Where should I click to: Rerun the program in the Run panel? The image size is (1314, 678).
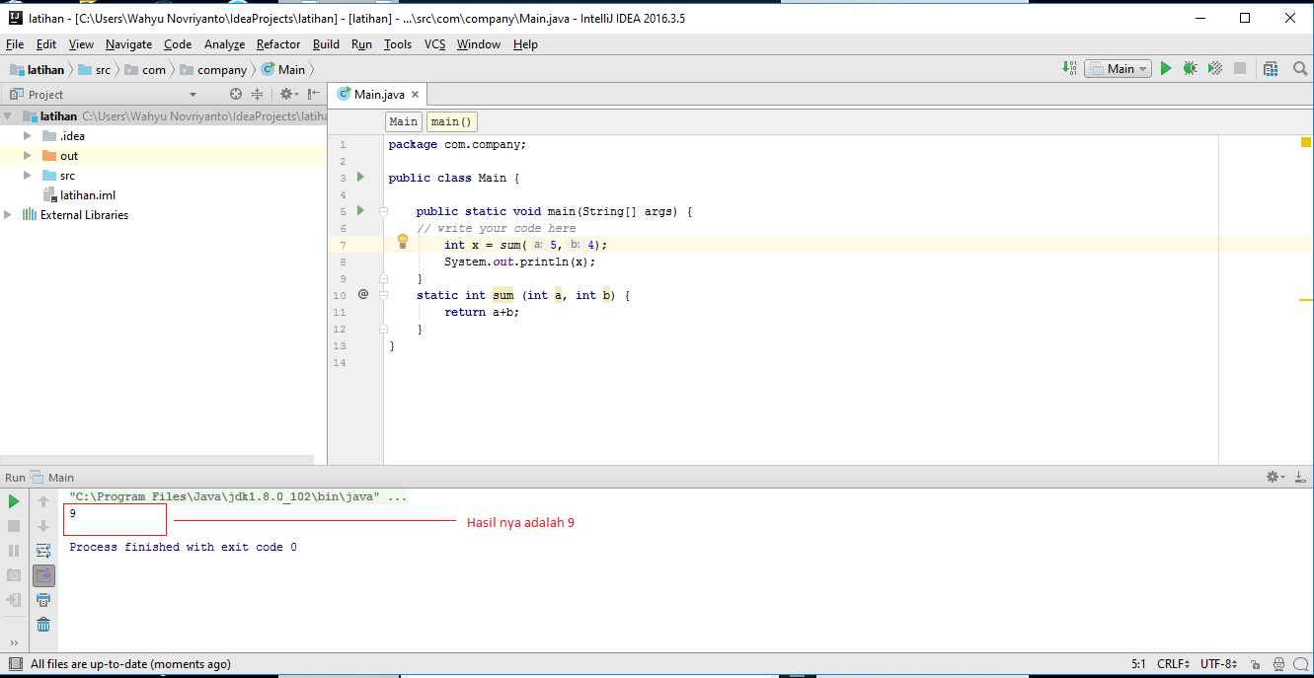(14, 501)
